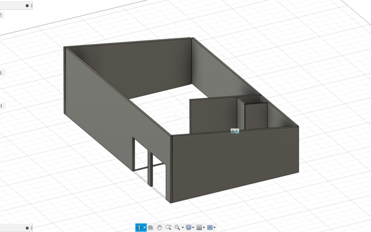Open the Zoom Window options dropdown arrow
Screen dimensions: 371x232
click(183, 228)
